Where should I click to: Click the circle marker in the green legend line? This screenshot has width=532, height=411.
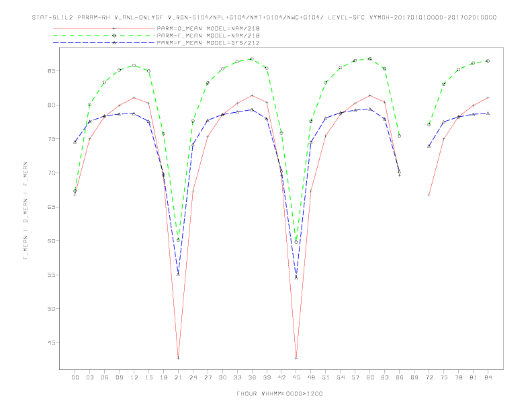(114, 36)
